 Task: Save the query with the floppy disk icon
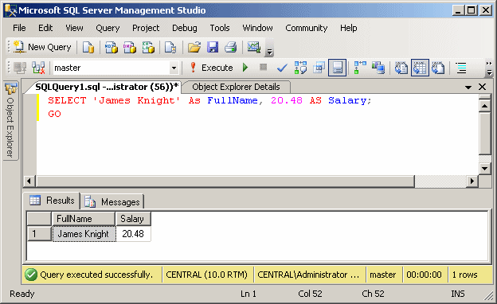(x=213, y=47)
